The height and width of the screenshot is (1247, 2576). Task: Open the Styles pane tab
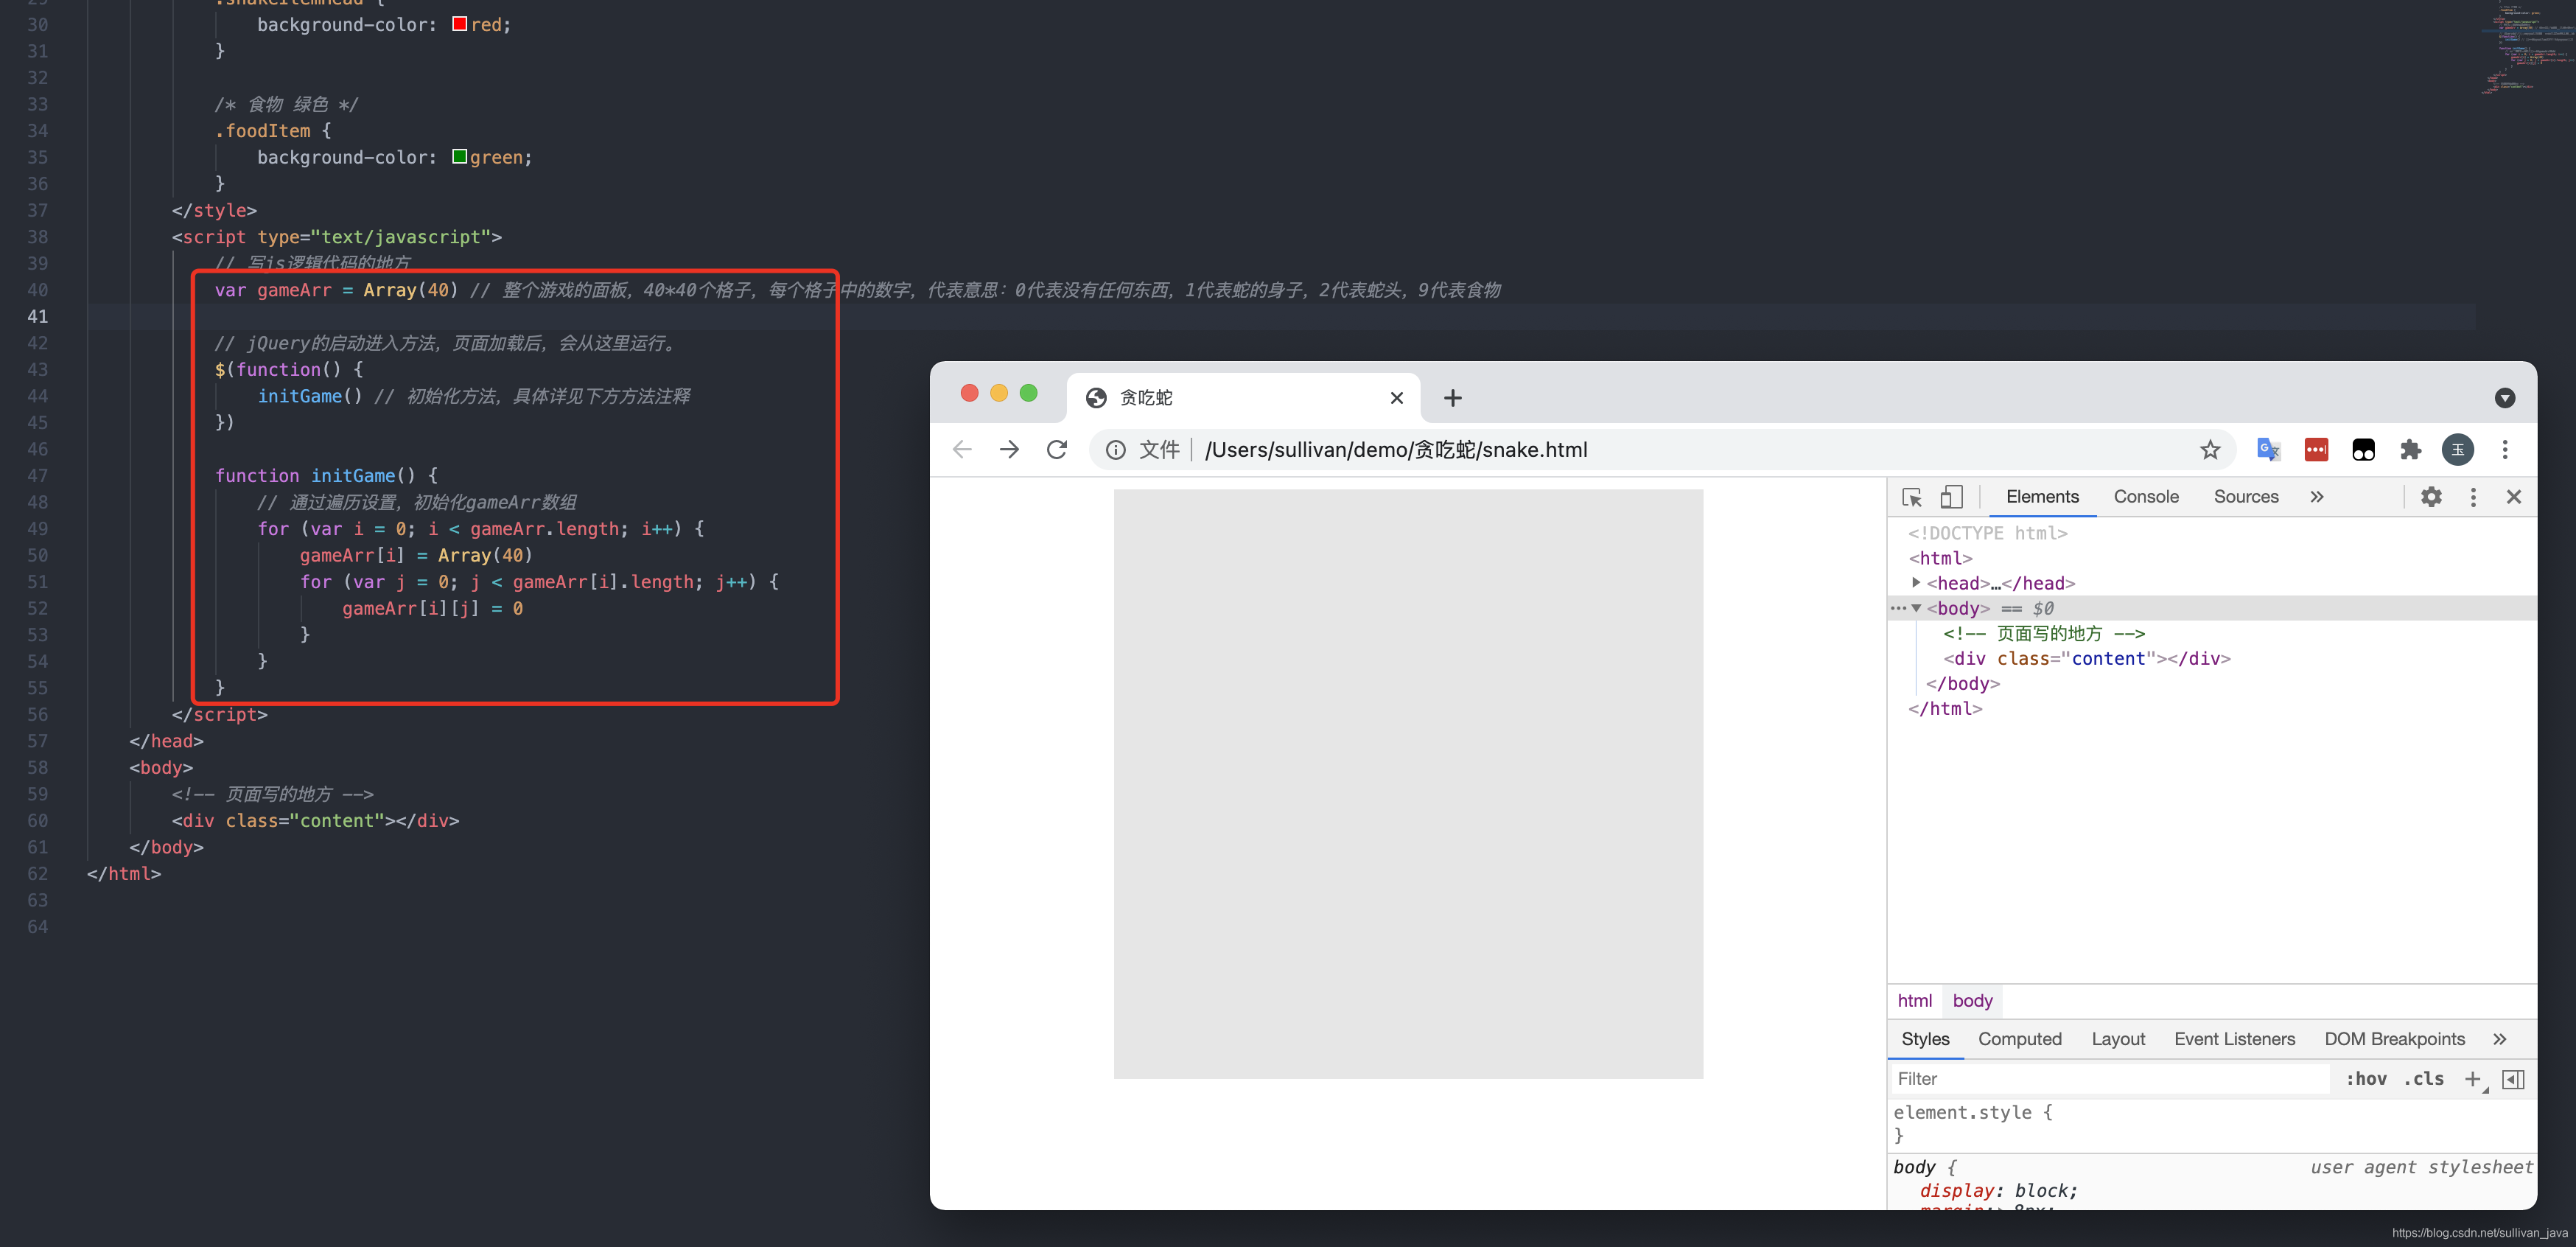(1925, 1039)
